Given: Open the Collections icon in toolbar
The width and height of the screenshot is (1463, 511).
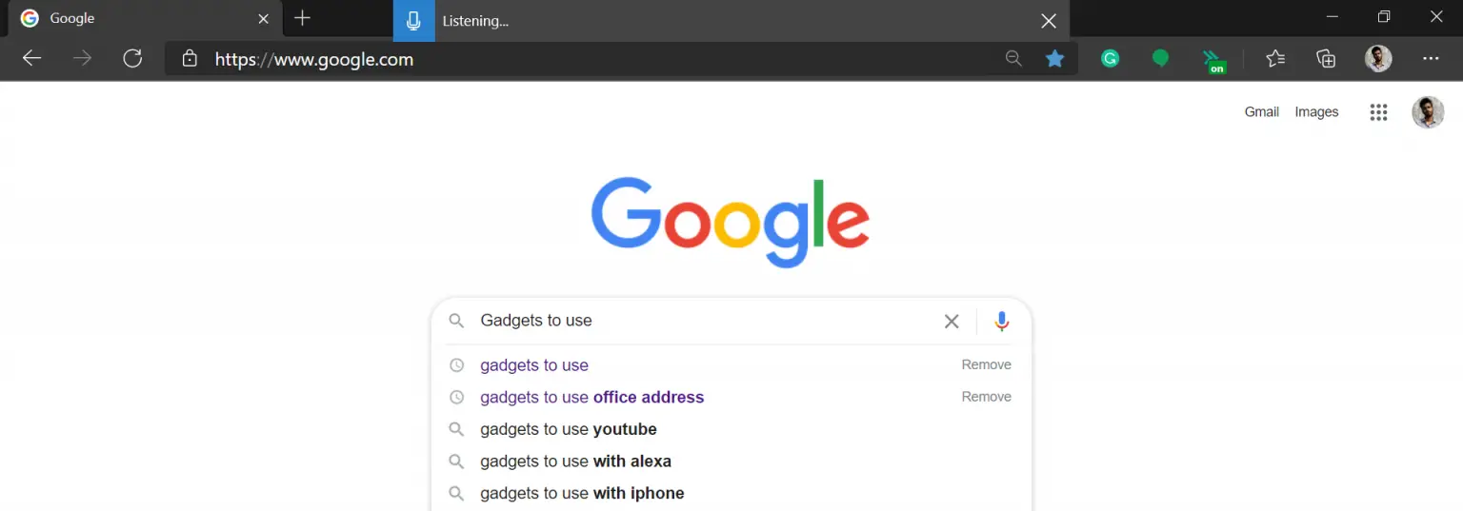Looking at the screenshot, I should [x=1326, y=59].
